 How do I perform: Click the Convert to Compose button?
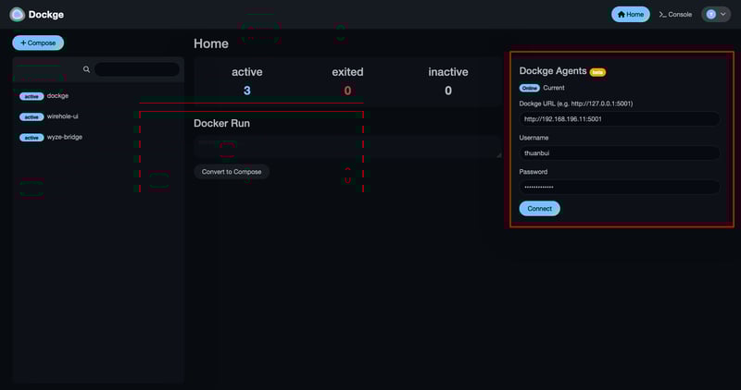pyautogui.click(x=231, y=172)
